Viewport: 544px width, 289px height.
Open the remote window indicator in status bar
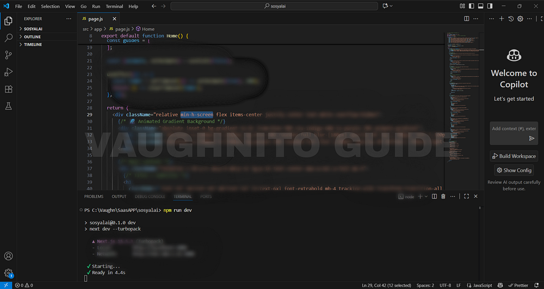(x=6, y=285)
